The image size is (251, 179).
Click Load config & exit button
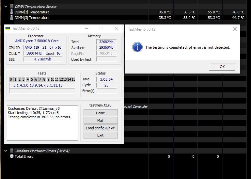101,128
